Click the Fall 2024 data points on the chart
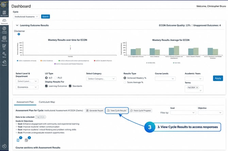 [70, 48]
